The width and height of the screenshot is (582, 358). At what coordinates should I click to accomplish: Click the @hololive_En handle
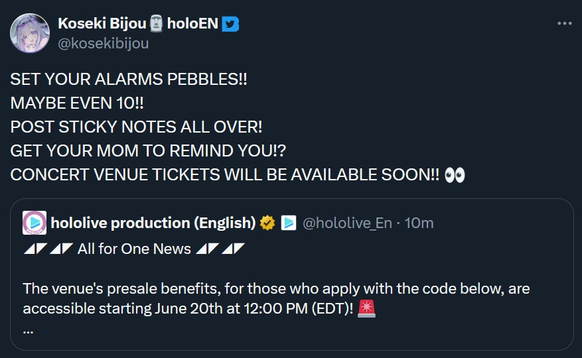347,223
